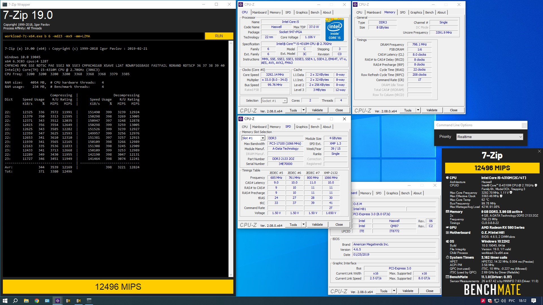
Task: Click the DRAM Frequency 798.1 MHz value
Action: 419,44
